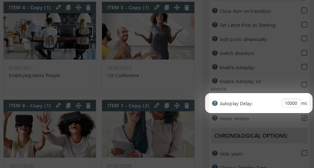
Task: Open help for Switch direction
Action: 215,53
